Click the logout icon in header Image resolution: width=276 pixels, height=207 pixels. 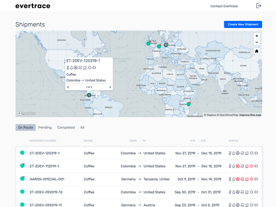[258, 6]
